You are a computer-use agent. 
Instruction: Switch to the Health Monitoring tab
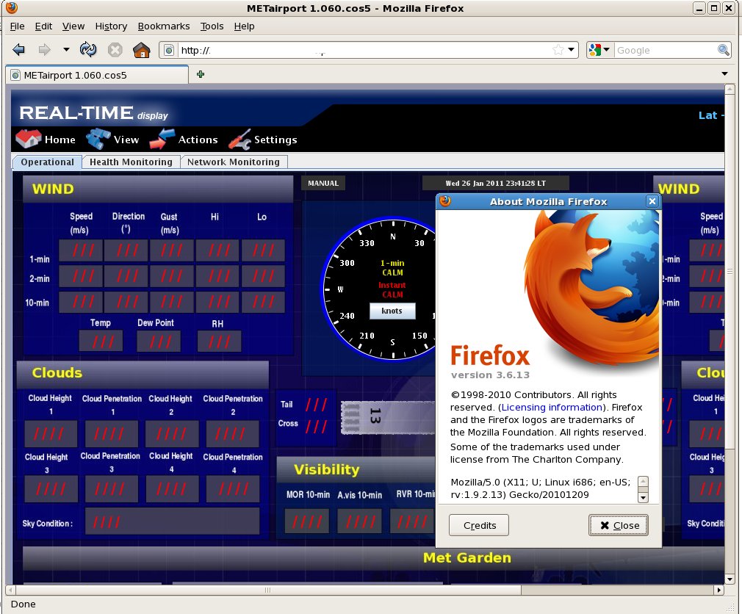131,162
